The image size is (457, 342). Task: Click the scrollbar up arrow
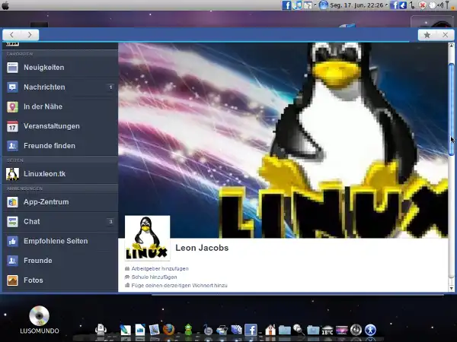pyautogui.click(x=451, y=46)
